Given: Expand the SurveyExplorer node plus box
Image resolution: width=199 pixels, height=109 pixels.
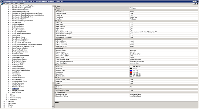Looking at the screenshot, I should click(9, 35).
